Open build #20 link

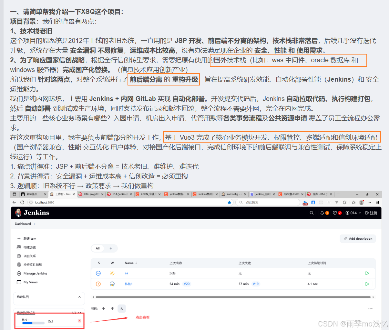click(187, 284)
